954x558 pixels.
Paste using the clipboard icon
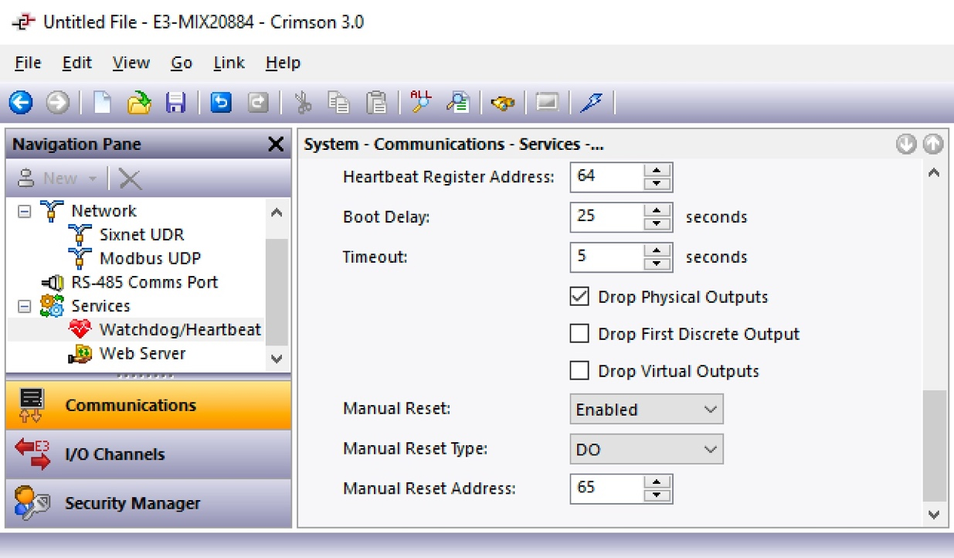376,102
